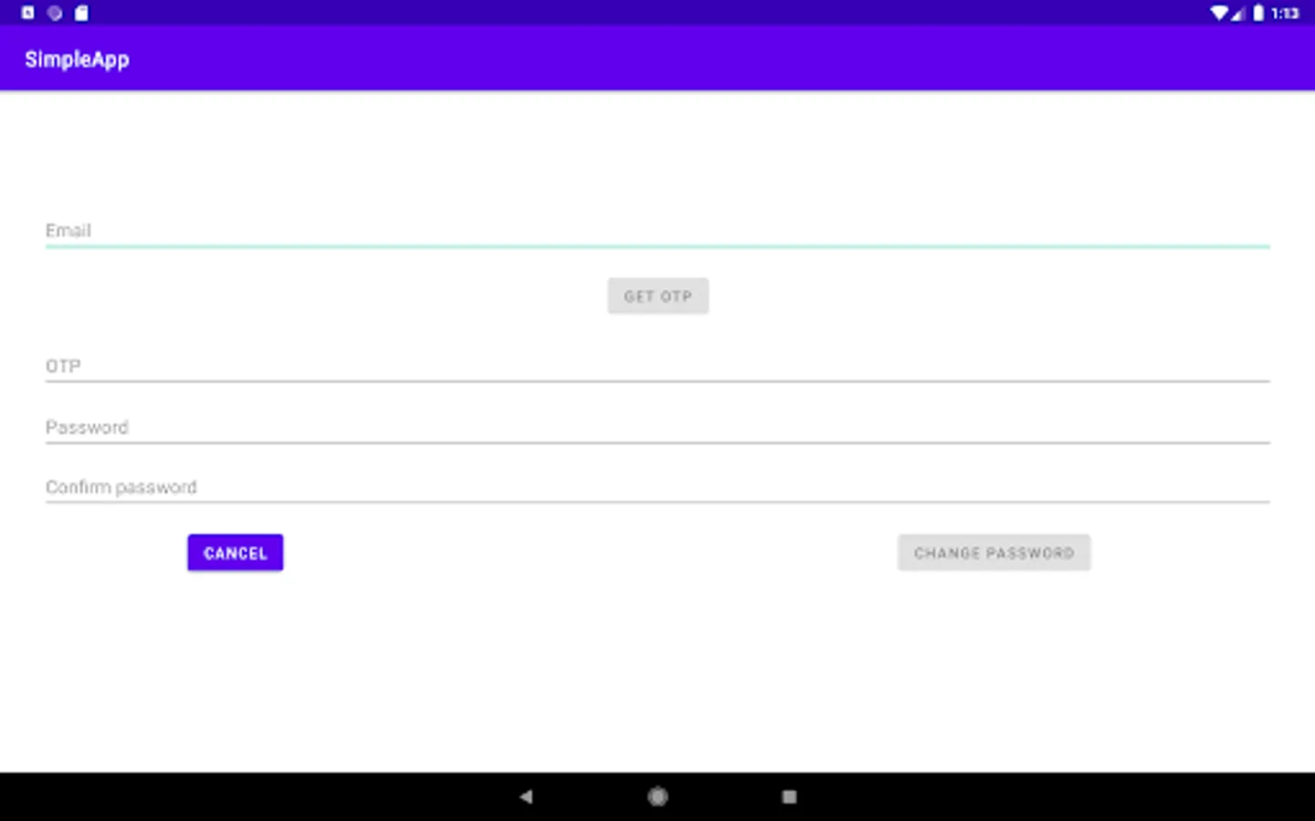Tap the circular notification icon in status bar
The width and height of the screenshot is (1315, 821).
click(x=55, y=13)
